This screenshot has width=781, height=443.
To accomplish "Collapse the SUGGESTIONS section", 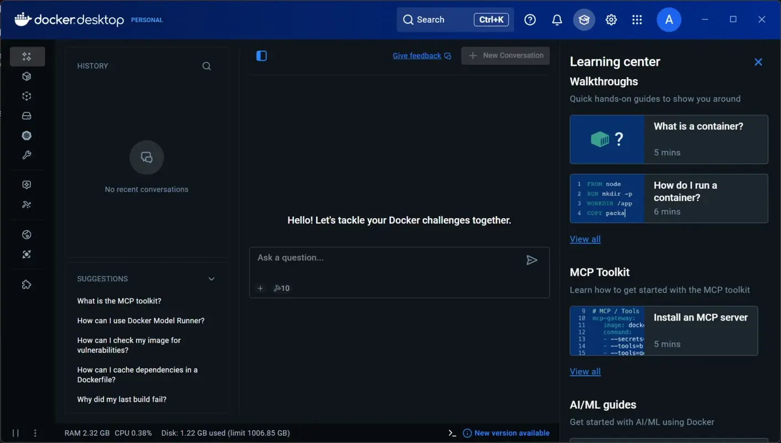I will [x=211, y=279].
